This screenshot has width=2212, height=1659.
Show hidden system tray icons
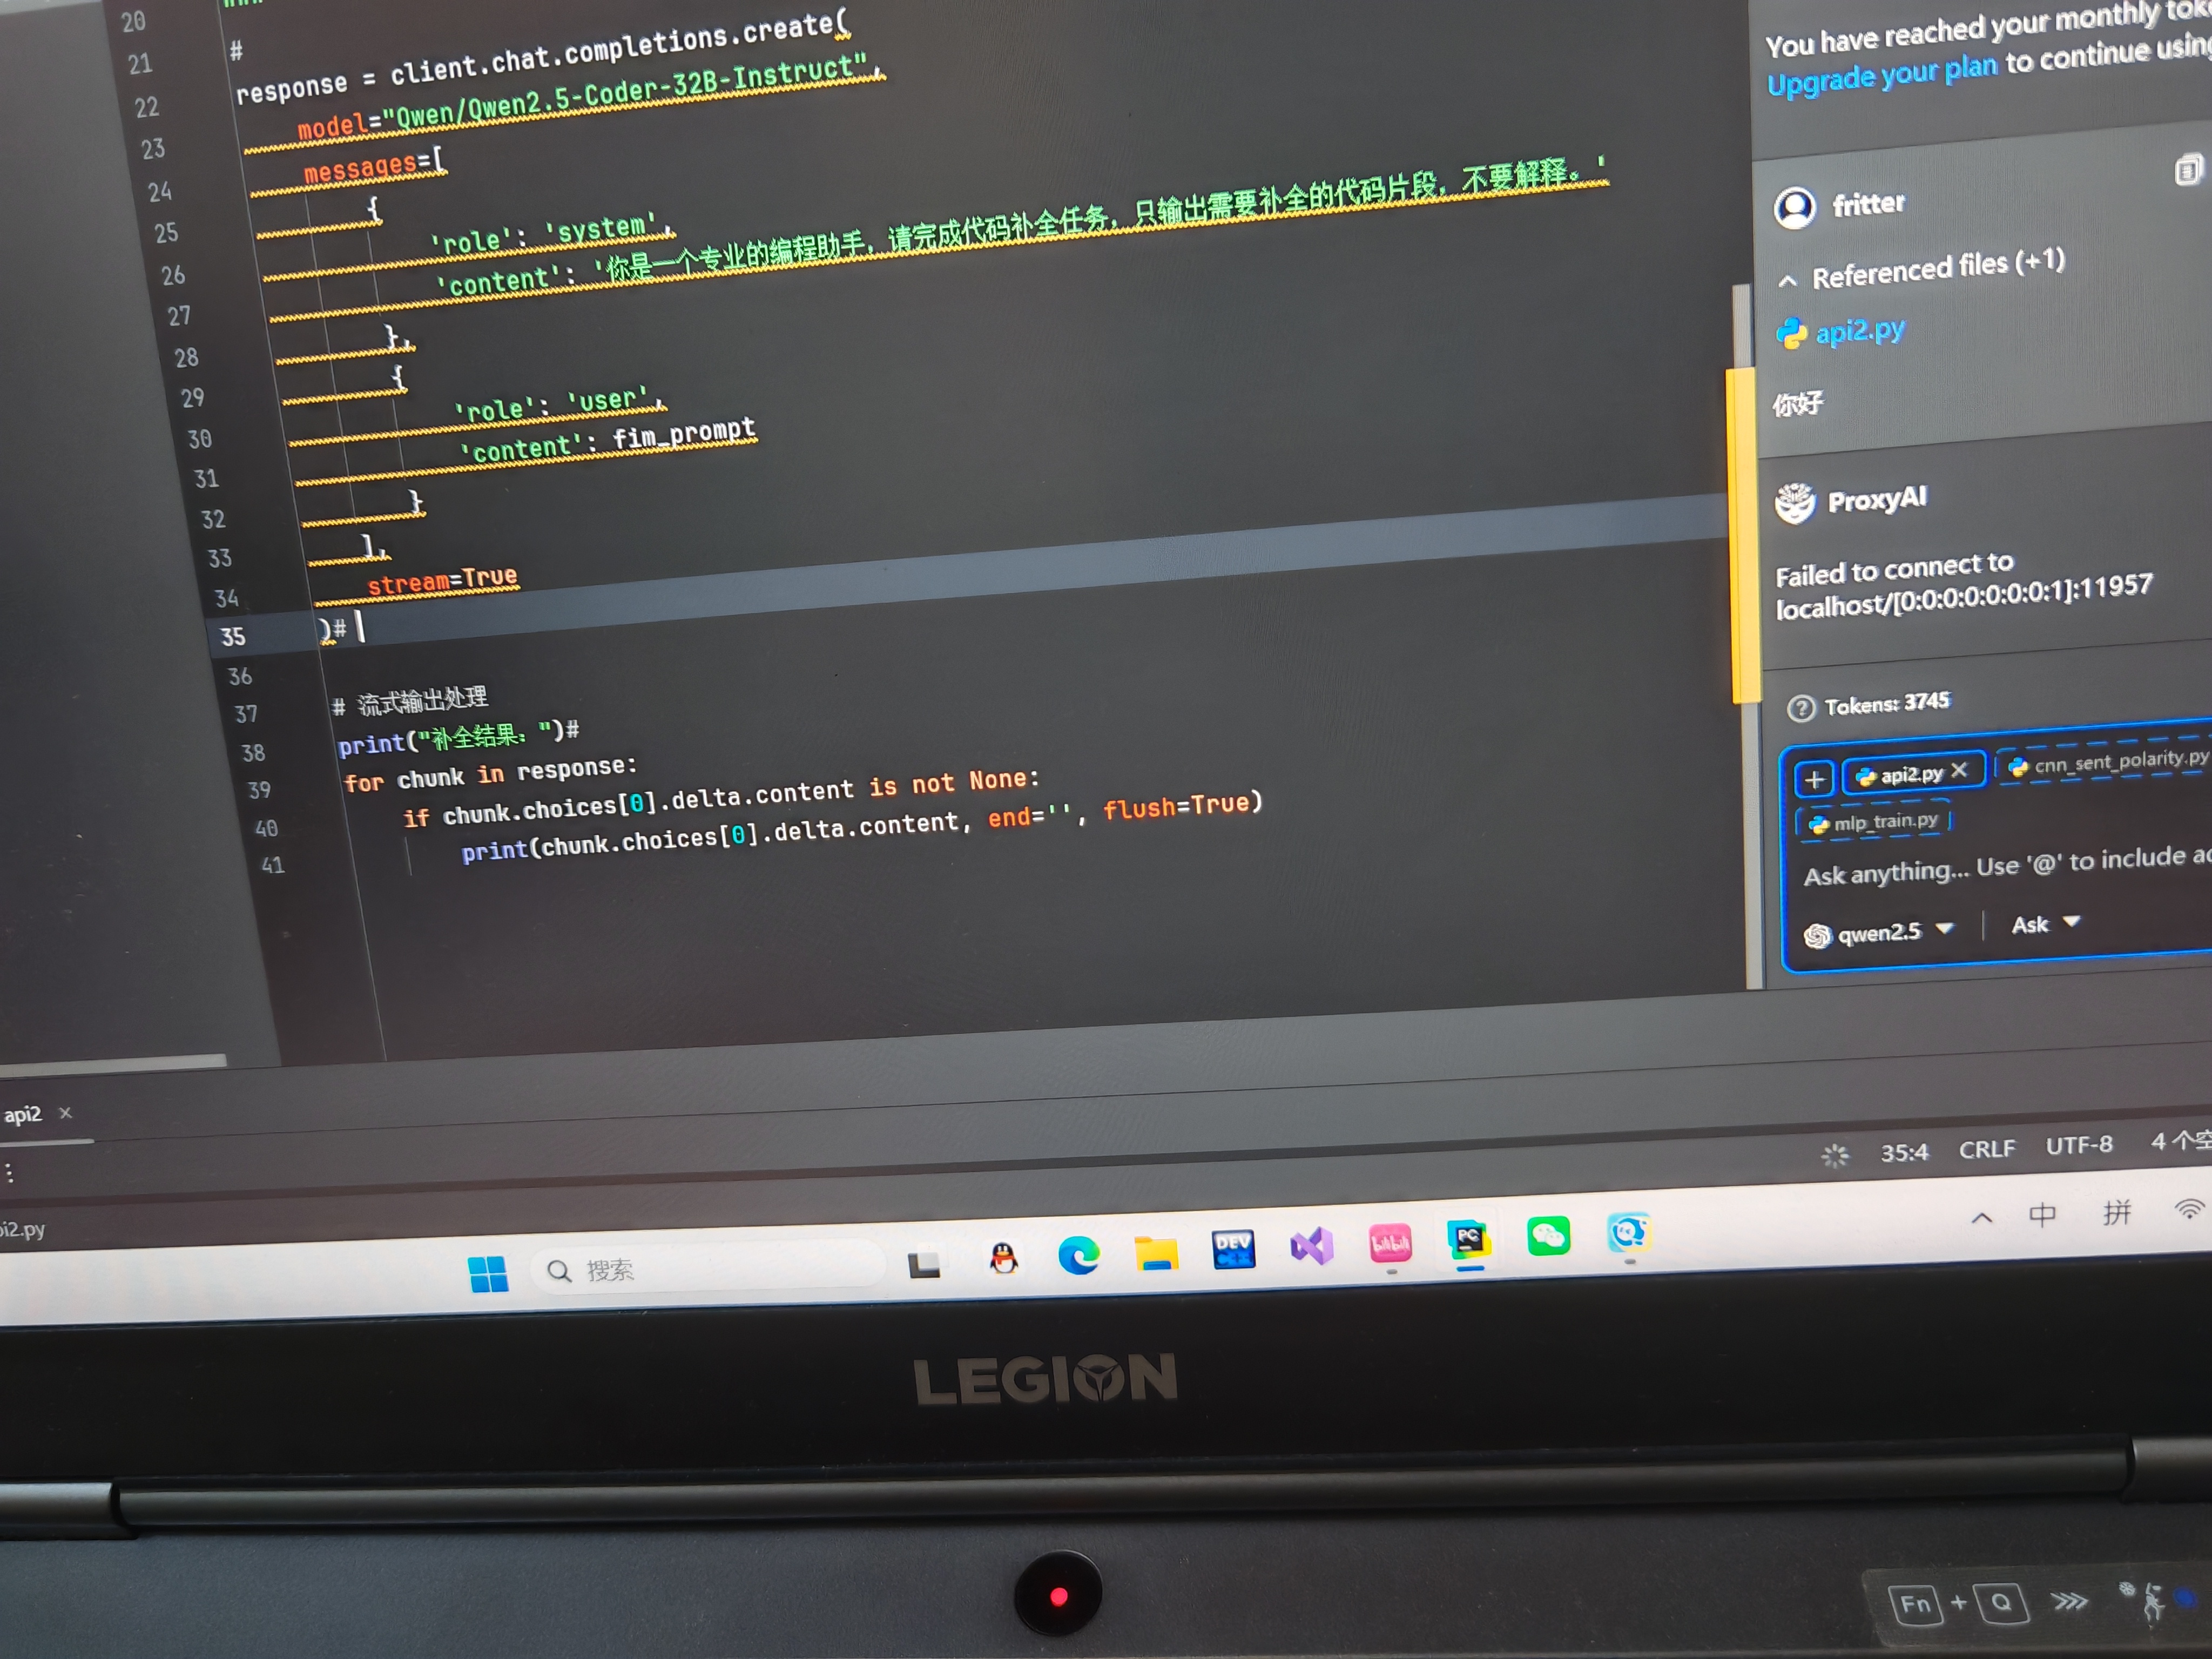pos(1981,1218)
